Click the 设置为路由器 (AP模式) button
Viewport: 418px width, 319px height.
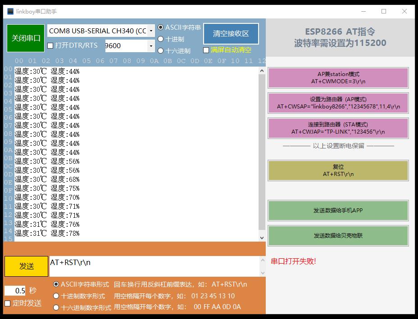tap(338, 103)
